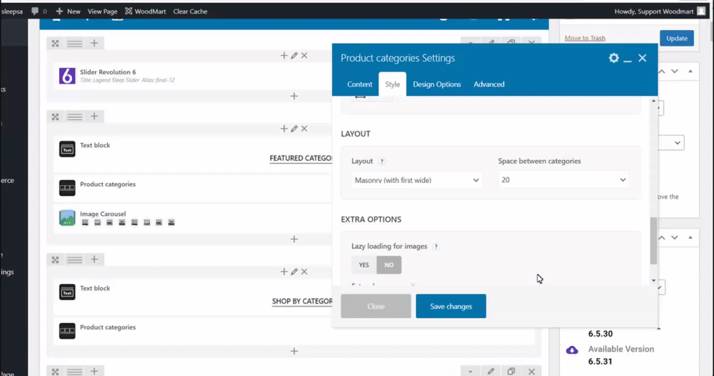Click the Image Carousel element icon
Screen dimensions: 714x376
pos(67,217)
